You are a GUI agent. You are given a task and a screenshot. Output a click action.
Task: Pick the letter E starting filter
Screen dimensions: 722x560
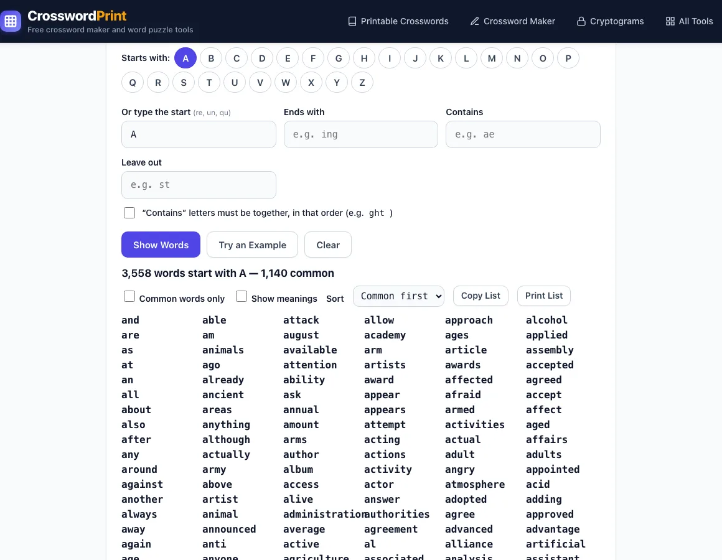click(288, 58)
